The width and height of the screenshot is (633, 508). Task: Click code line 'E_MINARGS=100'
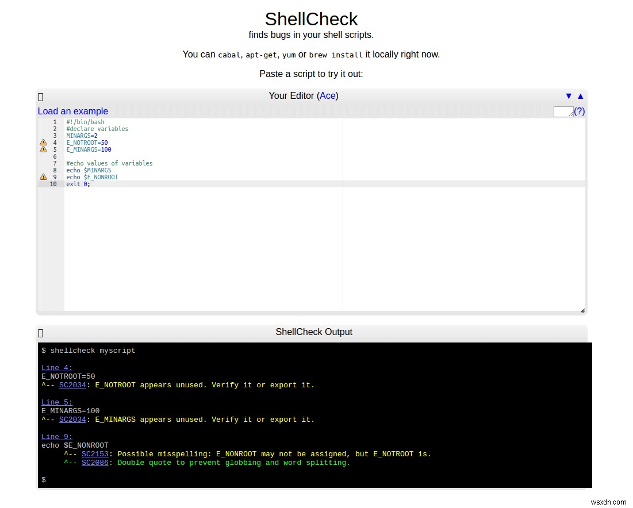coord(89,149)
